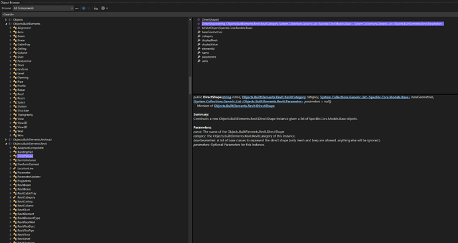Click the Floor class icon
Screen dimensions: 458x243
15,65
